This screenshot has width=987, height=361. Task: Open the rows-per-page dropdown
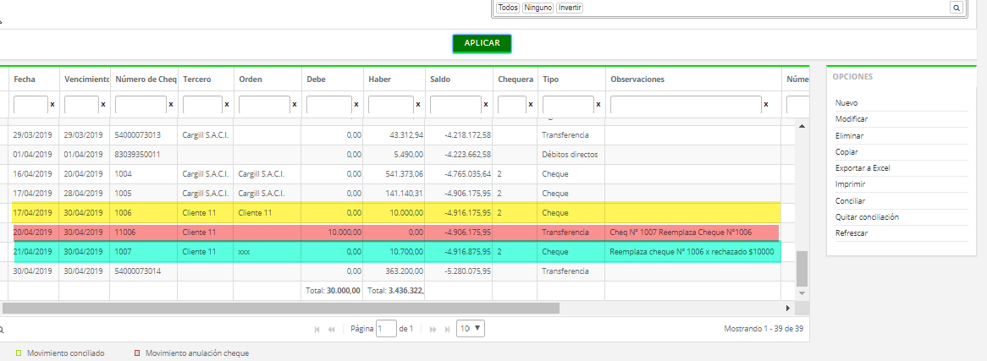tap(470, 328)
